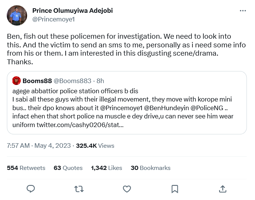Click Booms88's small avatar
Screen dimensions: 255x200
click(x=17, y=81)
